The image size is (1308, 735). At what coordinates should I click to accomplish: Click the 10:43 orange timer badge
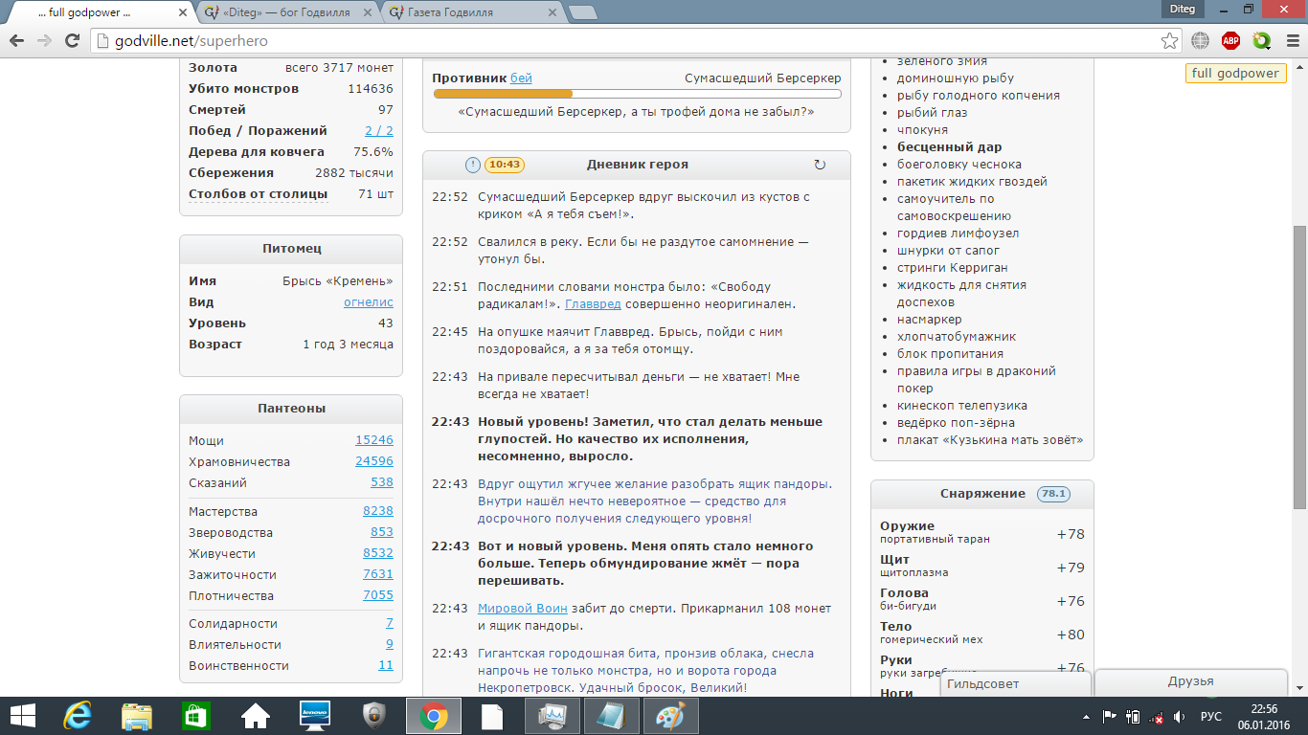504,165
